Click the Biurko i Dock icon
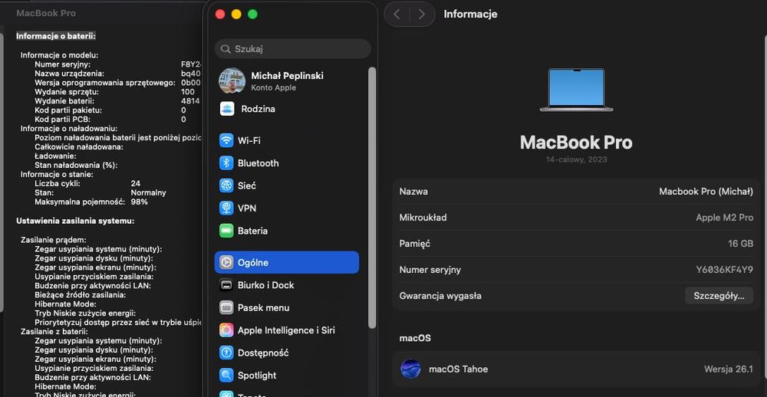 [x=226, y=285]
